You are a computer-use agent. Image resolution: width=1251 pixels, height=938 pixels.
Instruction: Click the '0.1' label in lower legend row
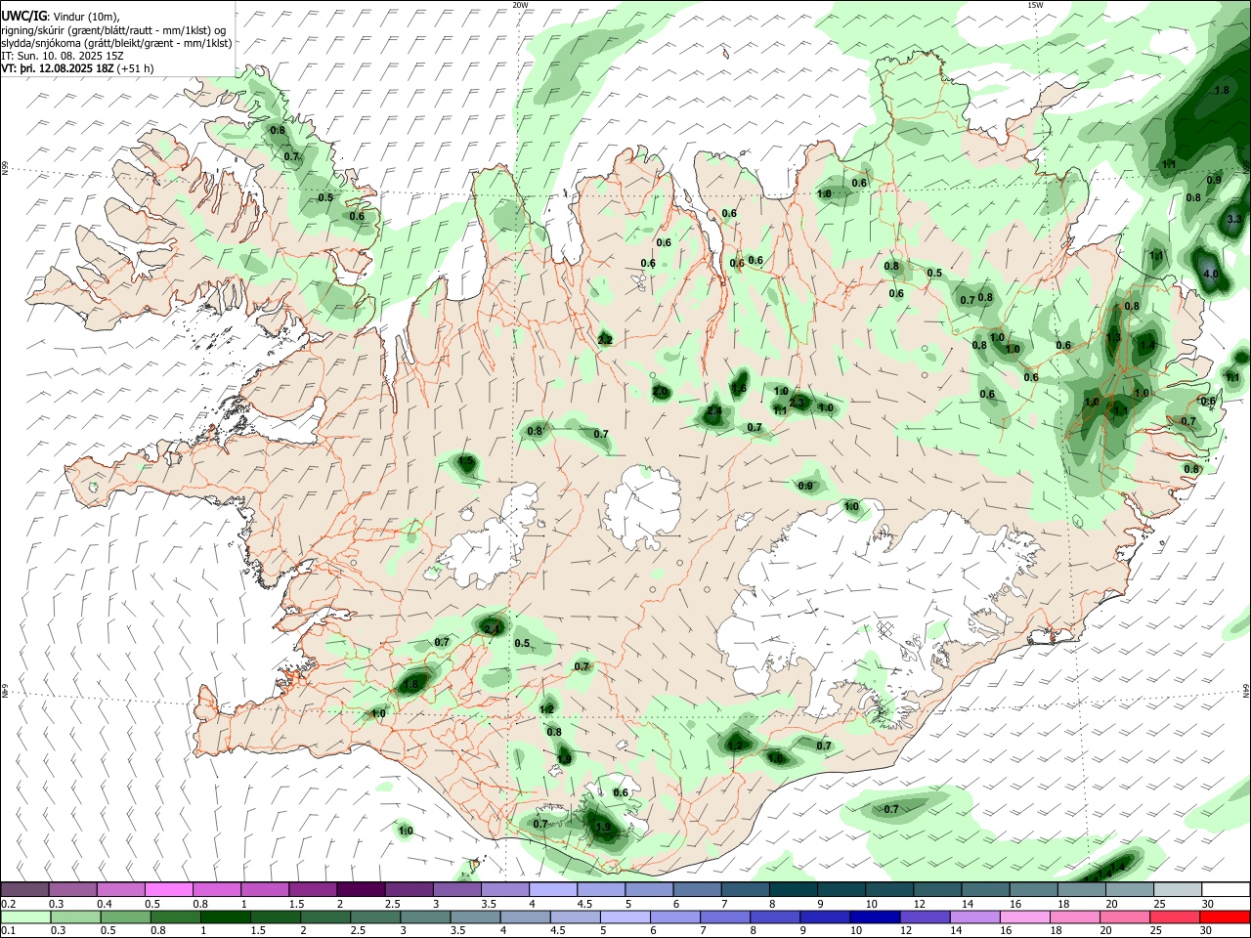coord(8,930)
